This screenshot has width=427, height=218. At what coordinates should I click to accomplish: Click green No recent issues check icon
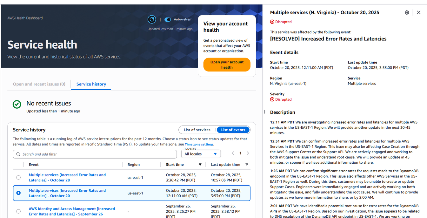(x=17, y=104)
